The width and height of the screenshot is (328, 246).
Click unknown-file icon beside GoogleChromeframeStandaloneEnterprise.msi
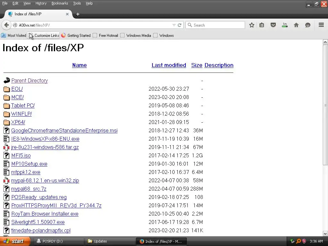pyautogui.click(x=6, y=131)
